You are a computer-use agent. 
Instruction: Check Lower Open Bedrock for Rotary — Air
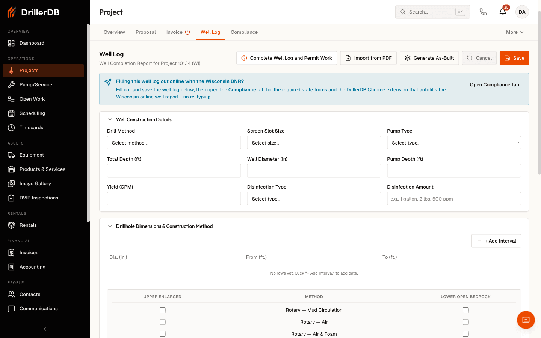click(466, 322)
